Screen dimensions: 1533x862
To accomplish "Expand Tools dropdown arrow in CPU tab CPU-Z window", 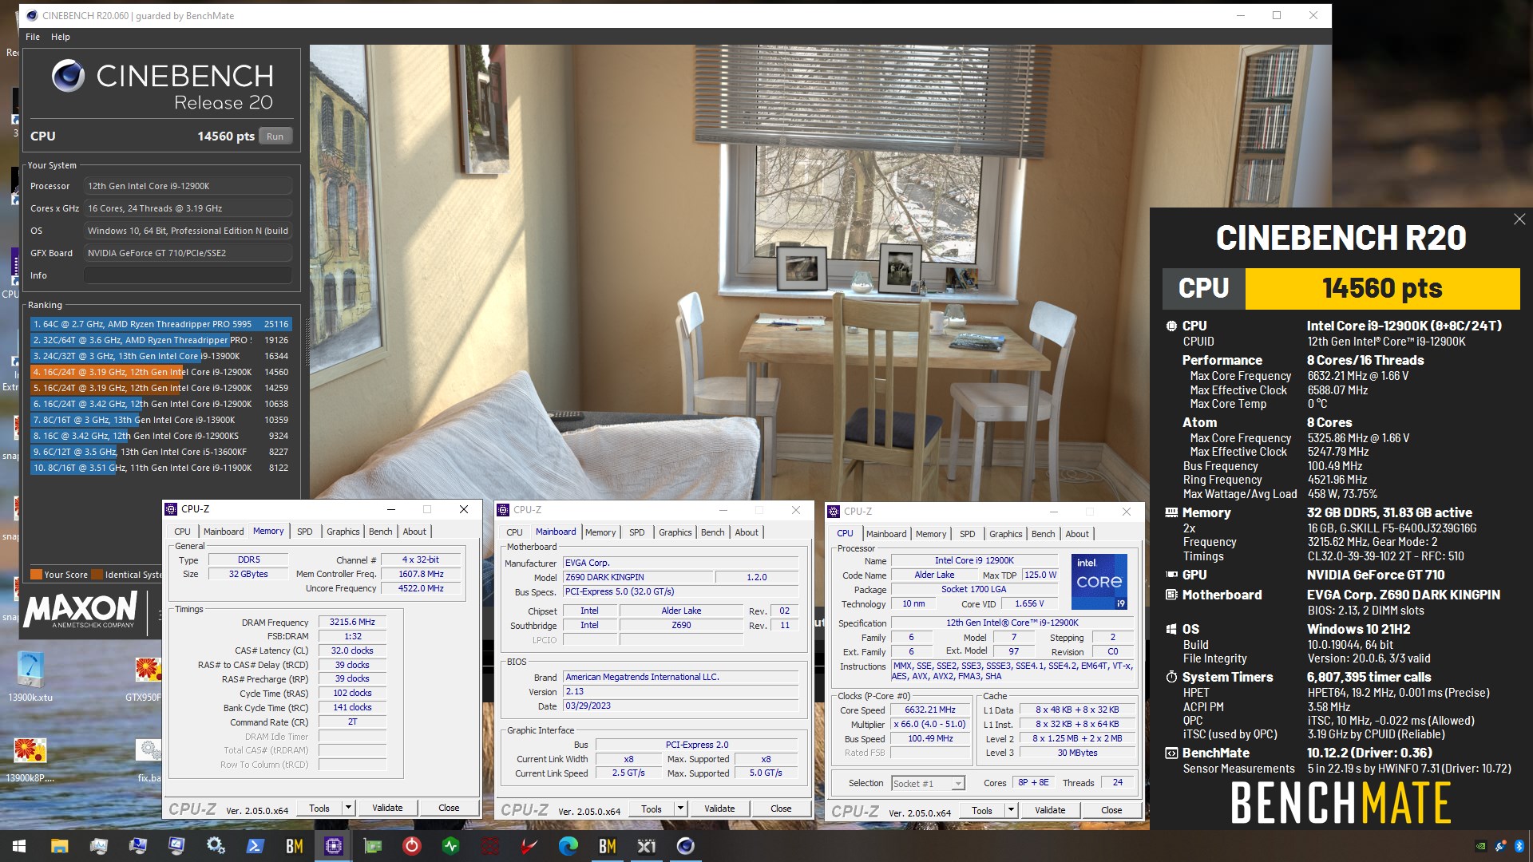I will 1011,810.
